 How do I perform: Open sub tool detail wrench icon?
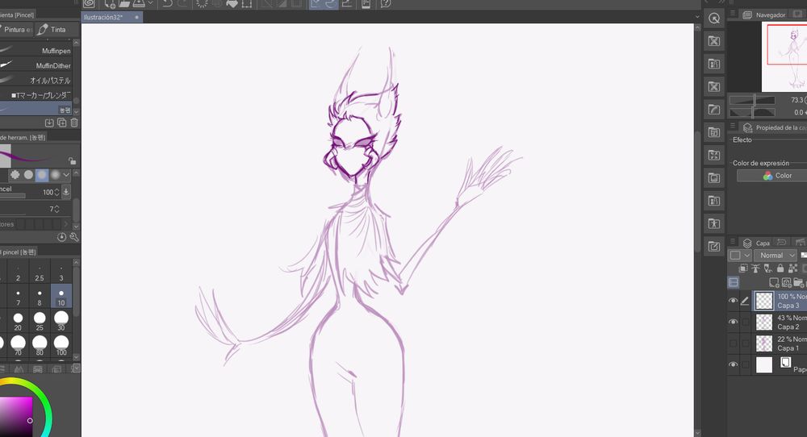74,237
